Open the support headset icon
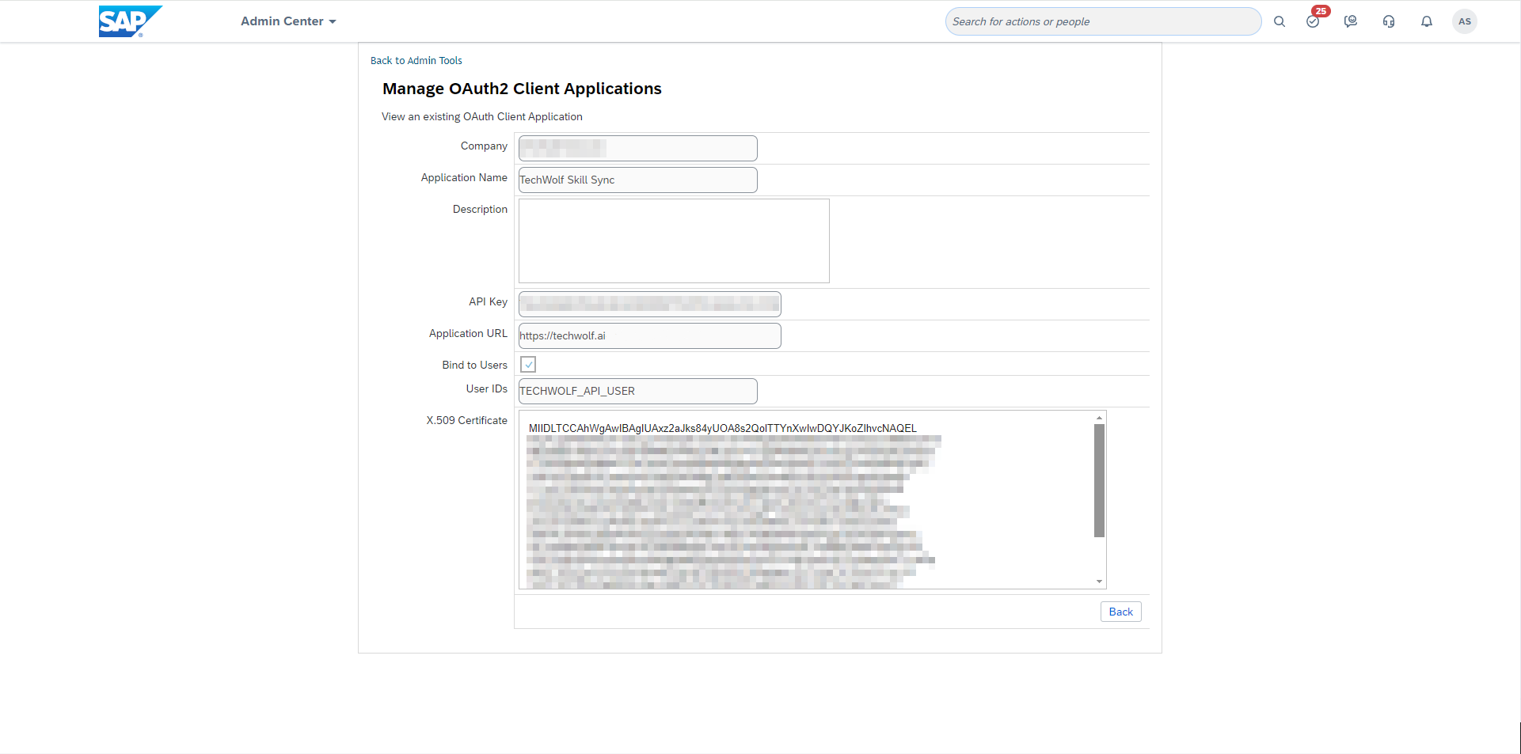Screen dimensions: 1521x754 point(1388,21)
